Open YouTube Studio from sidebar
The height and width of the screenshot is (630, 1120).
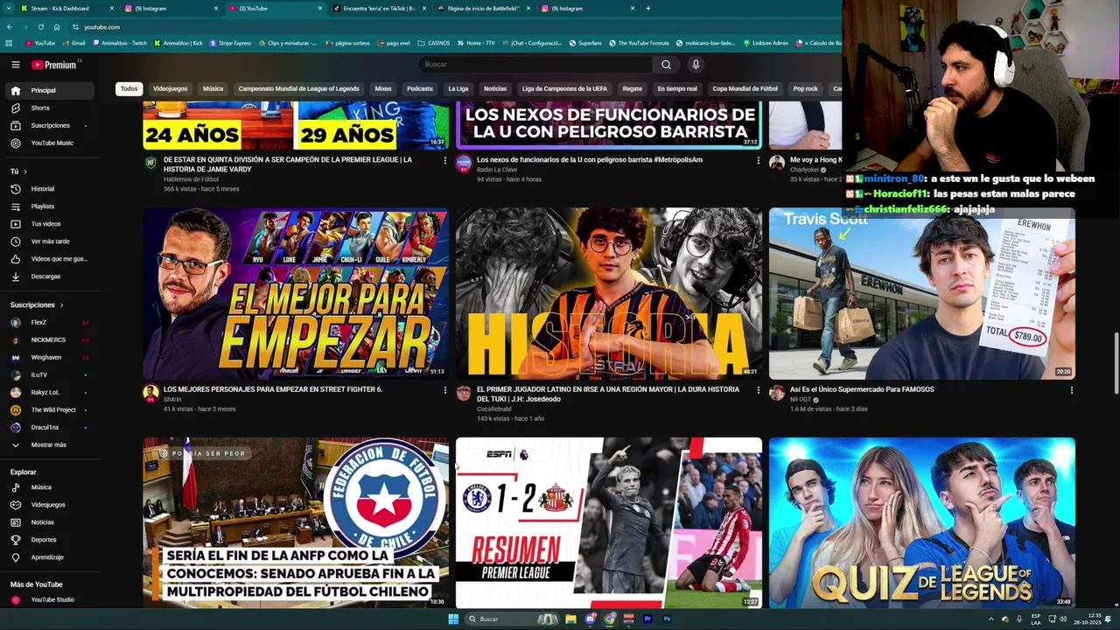[51, 600]
